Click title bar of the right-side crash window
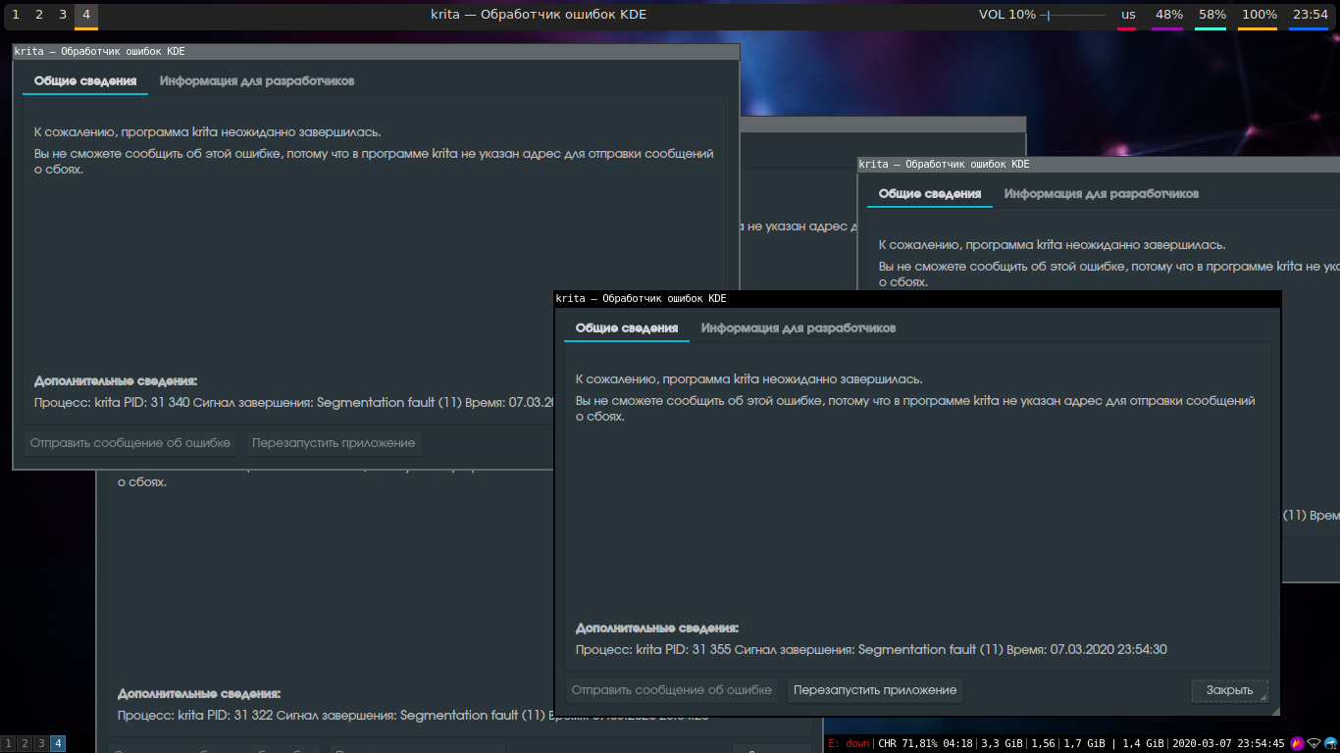 [1099, 164]
